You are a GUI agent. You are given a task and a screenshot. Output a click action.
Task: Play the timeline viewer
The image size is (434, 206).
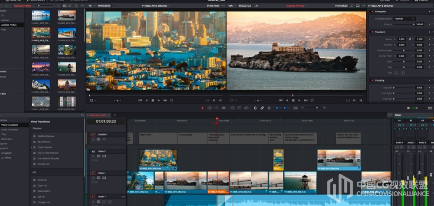tap(299, 101)
